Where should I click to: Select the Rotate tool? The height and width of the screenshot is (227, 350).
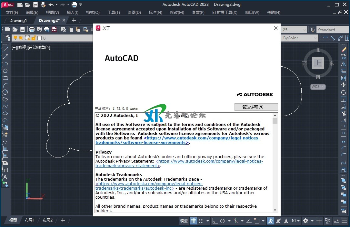click(344, 92)
